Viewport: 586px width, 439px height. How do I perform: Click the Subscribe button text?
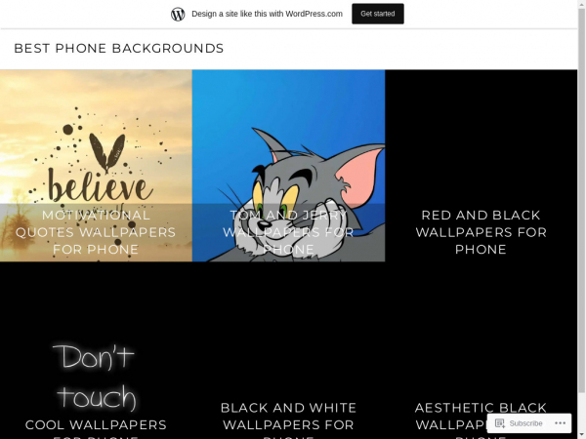click(525, 423)
